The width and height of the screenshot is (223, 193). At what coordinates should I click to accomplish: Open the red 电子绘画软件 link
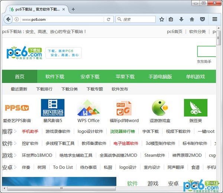(x=126, y=143)
